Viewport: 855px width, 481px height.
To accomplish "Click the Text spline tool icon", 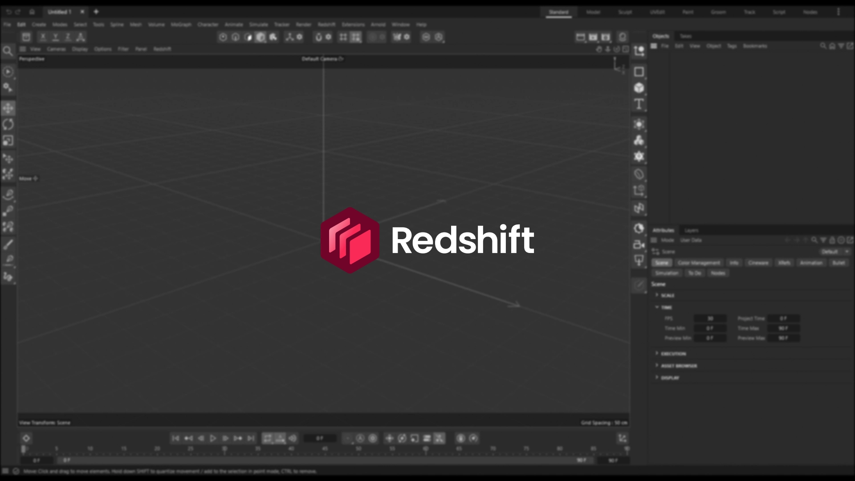I will pos(639,104).
